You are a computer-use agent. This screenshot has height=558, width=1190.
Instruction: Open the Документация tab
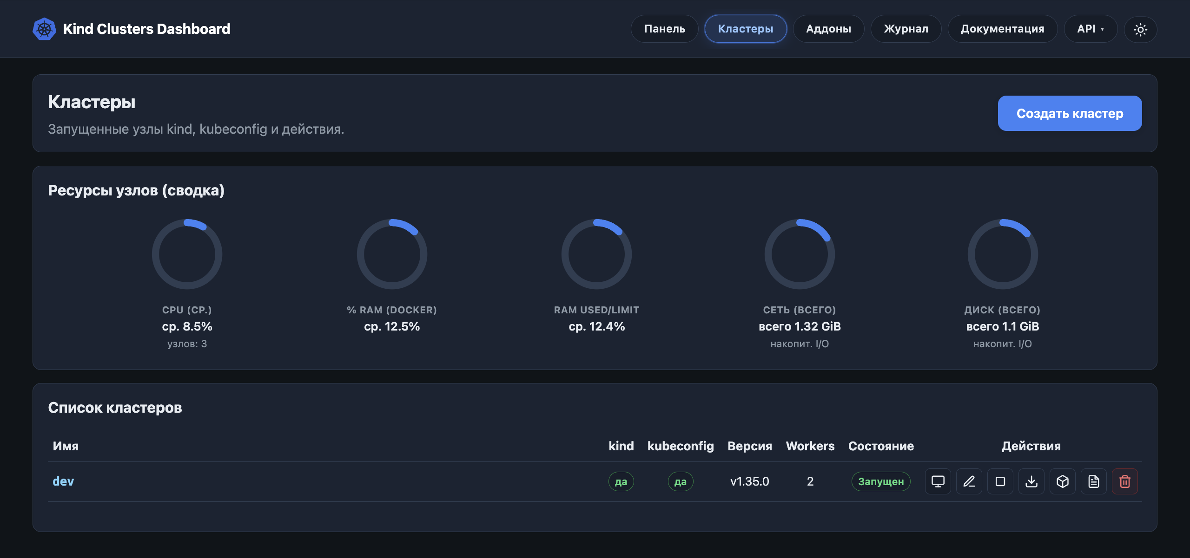point(1003,29)
